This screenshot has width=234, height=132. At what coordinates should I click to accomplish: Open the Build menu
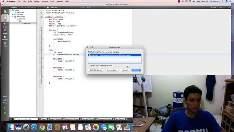[30, 1]
